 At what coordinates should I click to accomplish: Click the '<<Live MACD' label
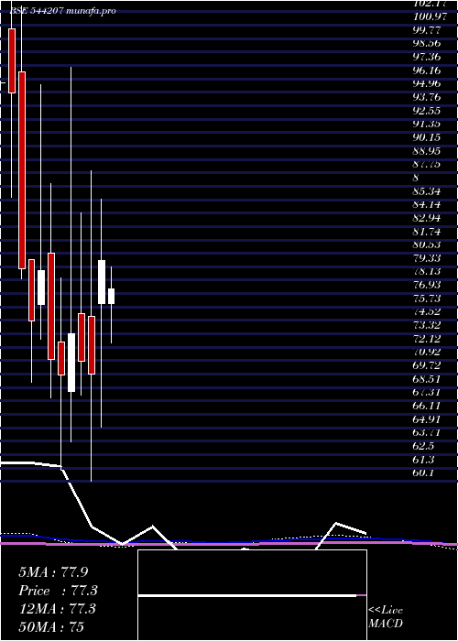click(386, 617)
